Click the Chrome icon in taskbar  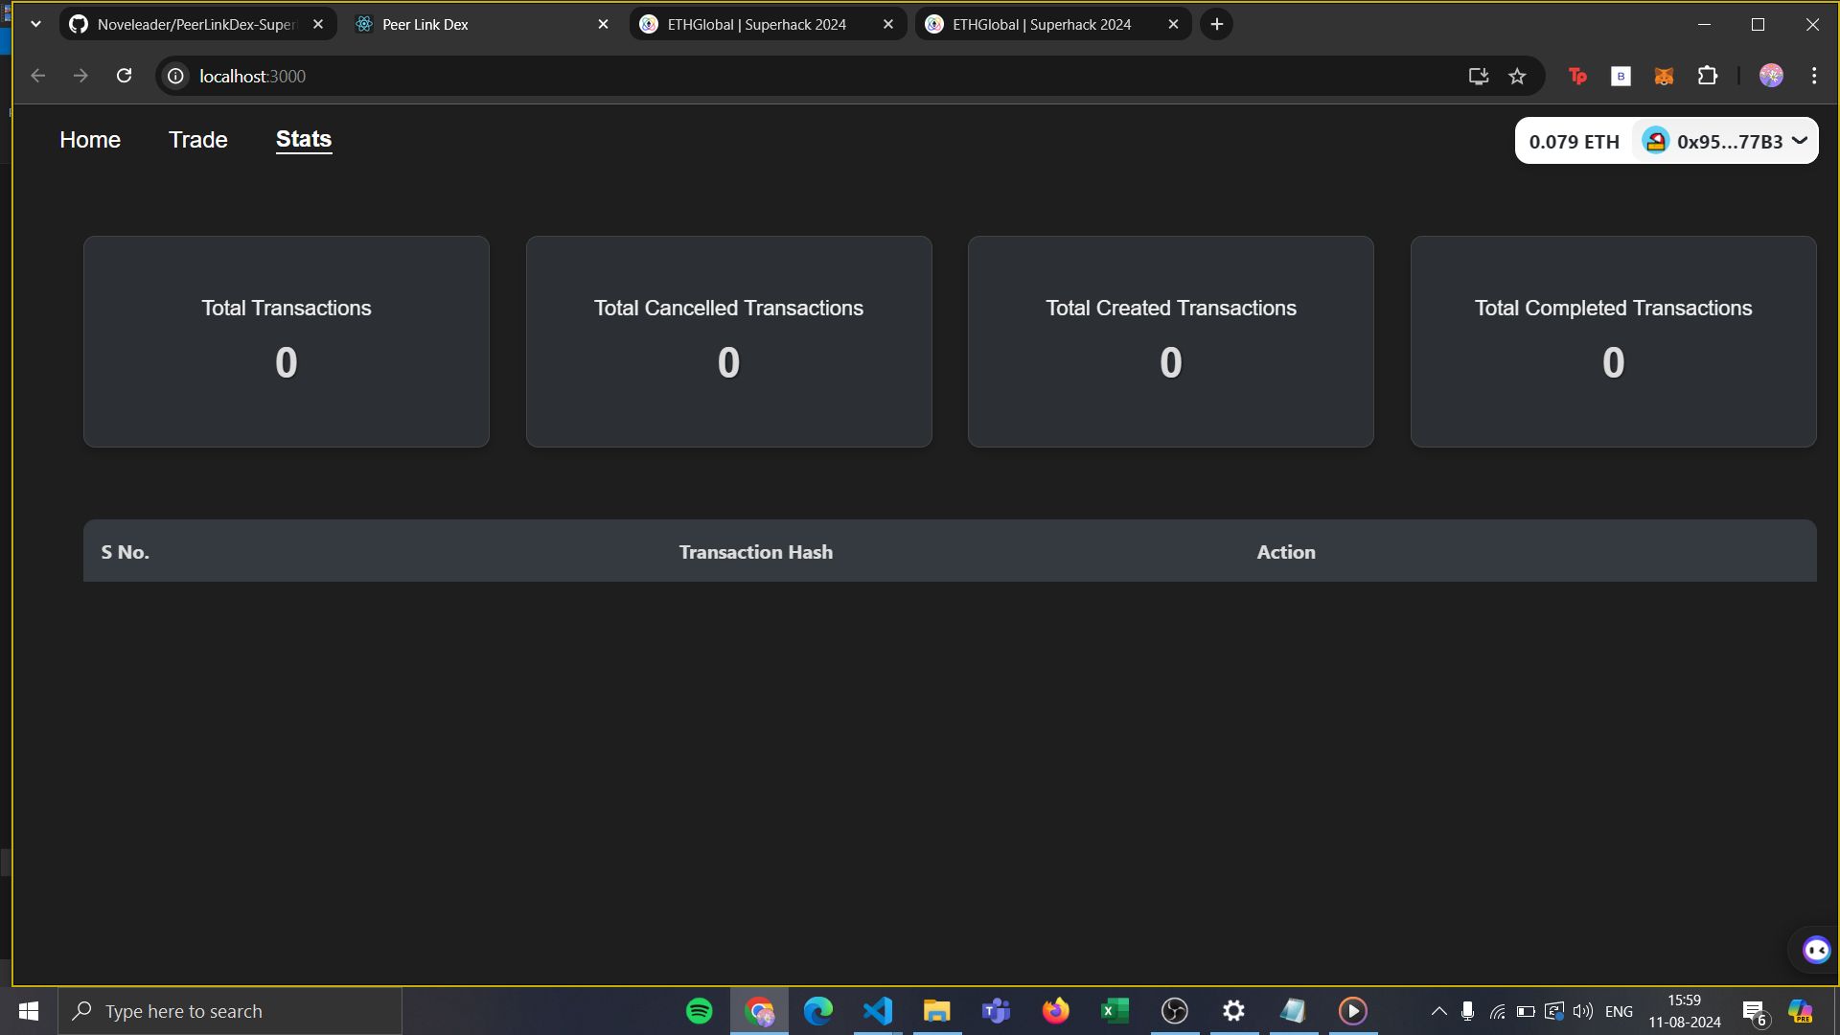(758, 1010)
